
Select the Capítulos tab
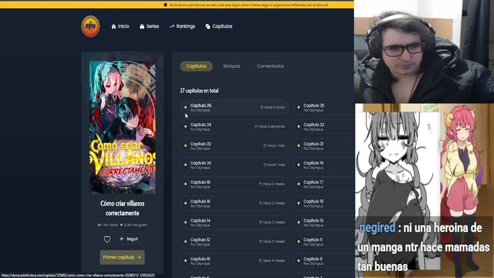tap(196, 66)
